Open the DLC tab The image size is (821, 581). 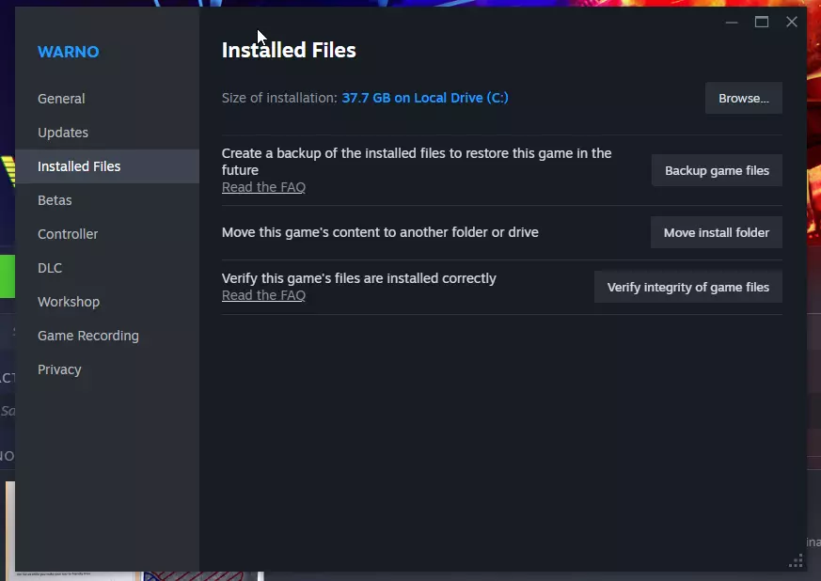click(x=50, y=268)
